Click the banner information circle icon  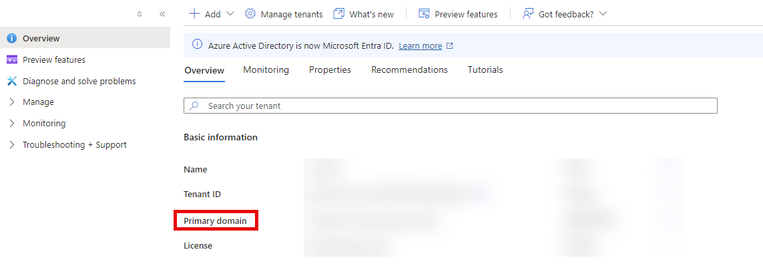197,45
